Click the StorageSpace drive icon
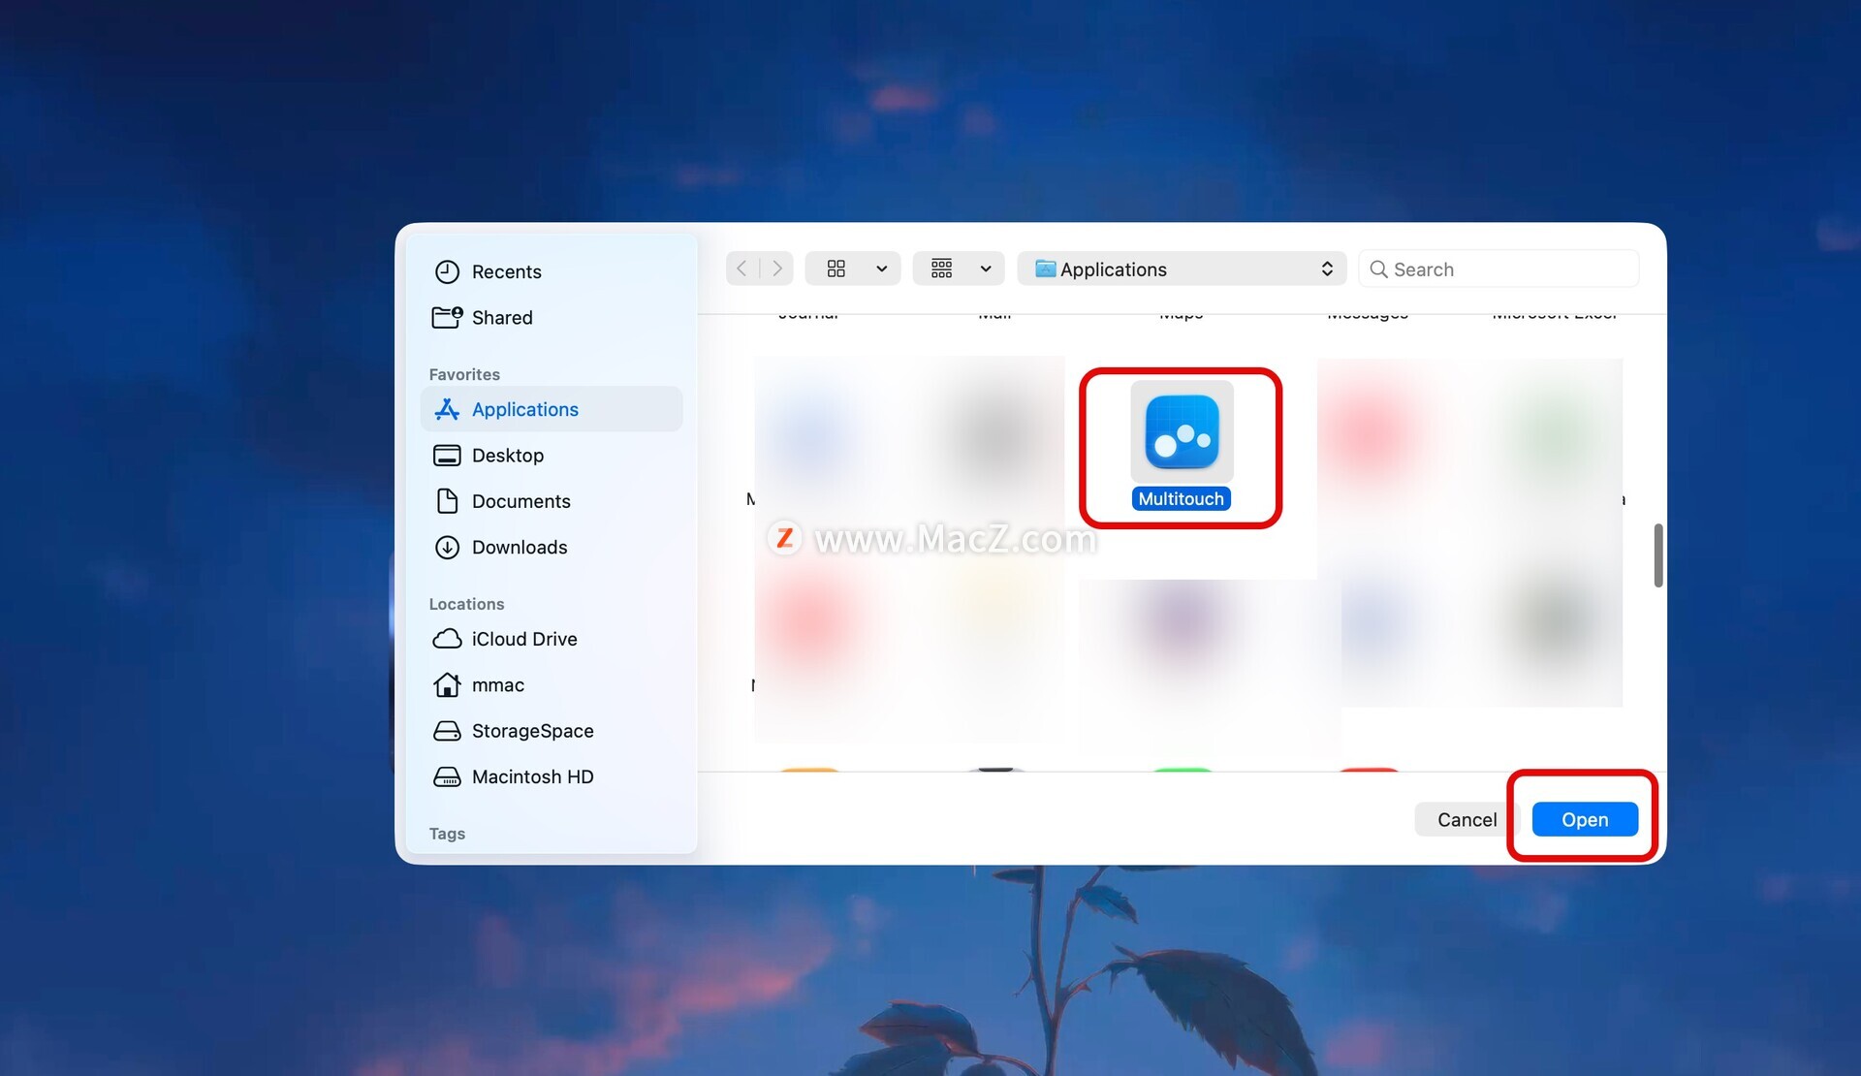 (x=447, y=731)
